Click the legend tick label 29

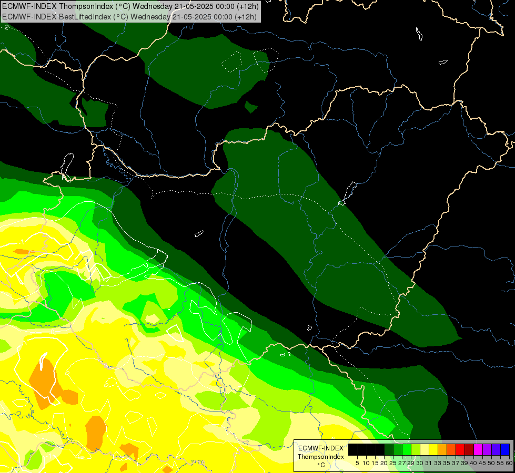(410, 463)
